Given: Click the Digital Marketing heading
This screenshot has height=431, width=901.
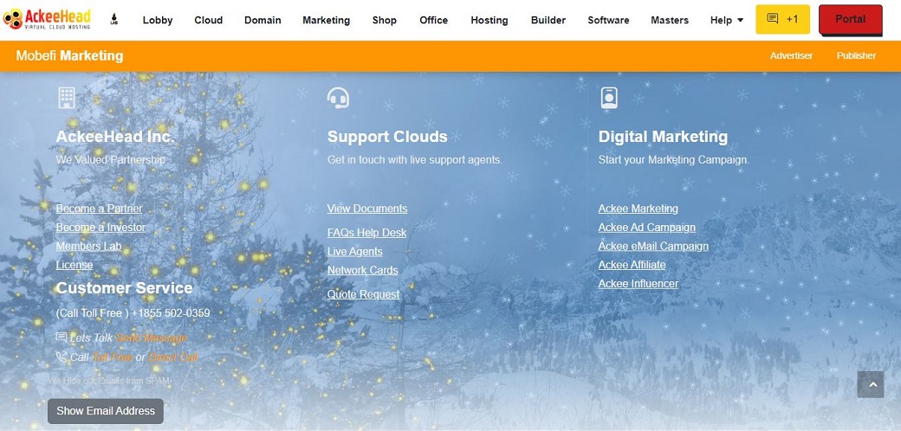Looking at the screenshot, I should tap(663, 137).
